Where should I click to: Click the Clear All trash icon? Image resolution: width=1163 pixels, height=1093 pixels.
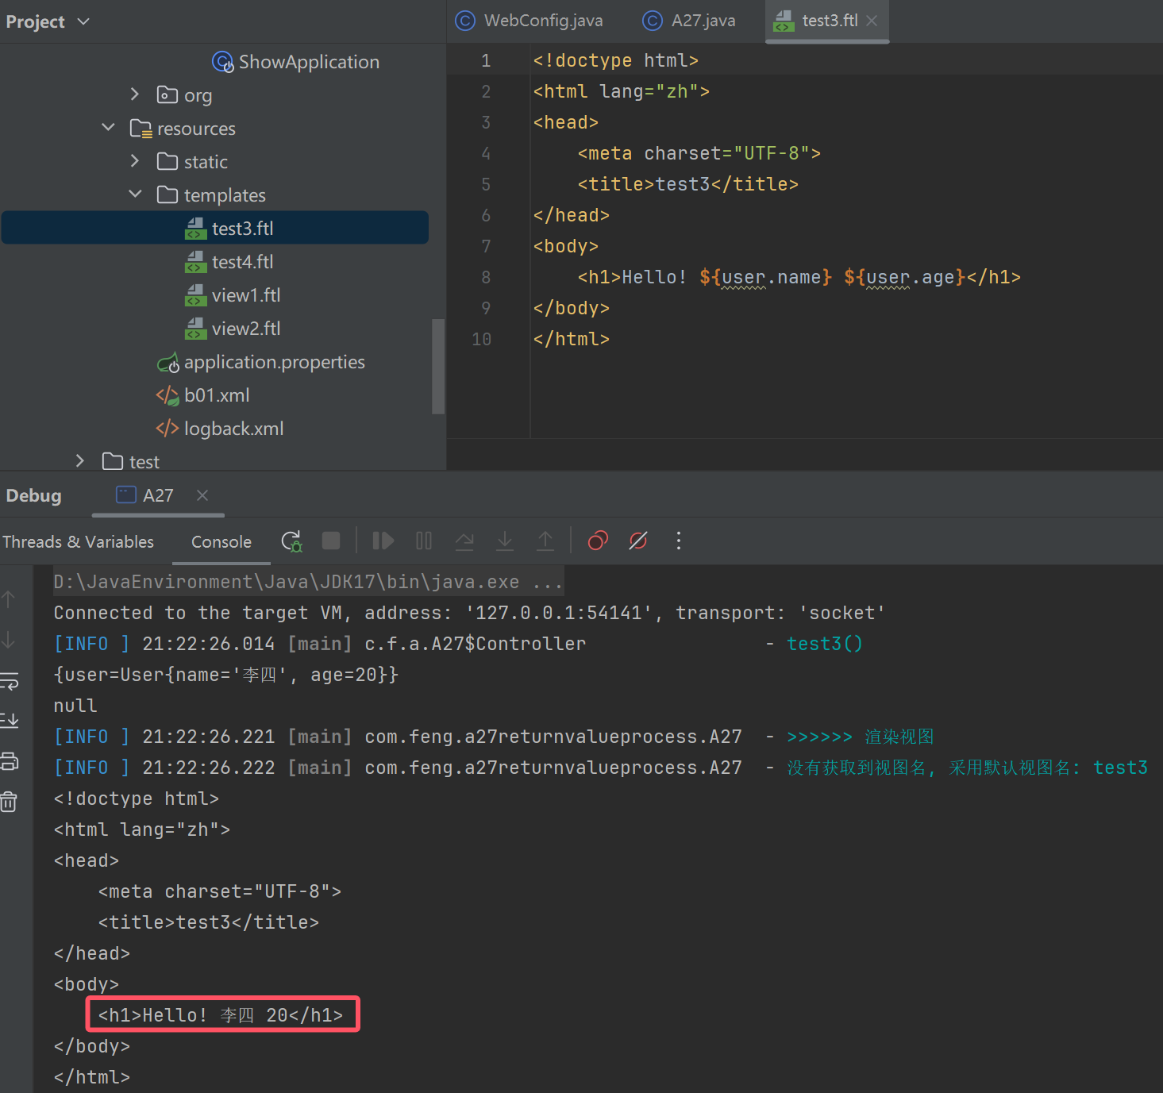click(x=9, y=802)
